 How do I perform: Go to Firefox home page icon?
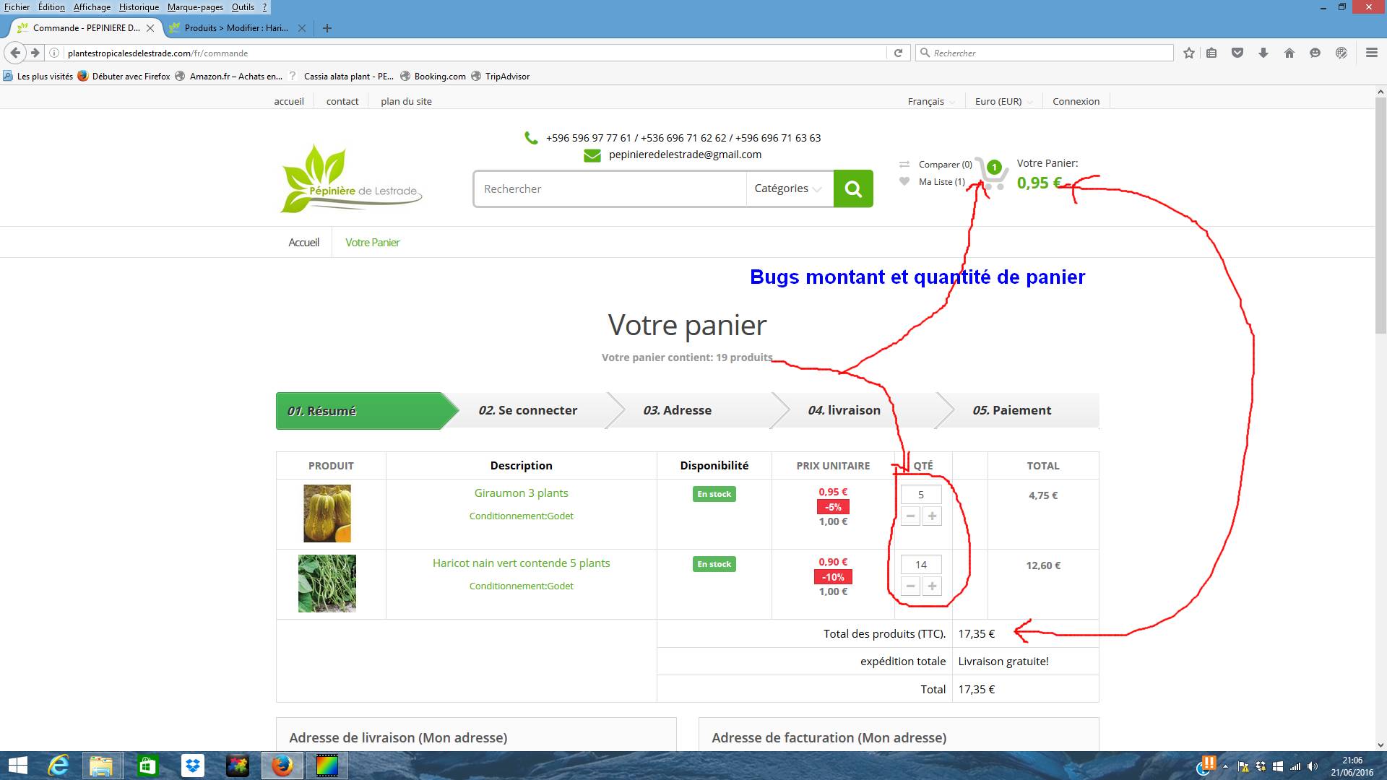pos(1289,53)
